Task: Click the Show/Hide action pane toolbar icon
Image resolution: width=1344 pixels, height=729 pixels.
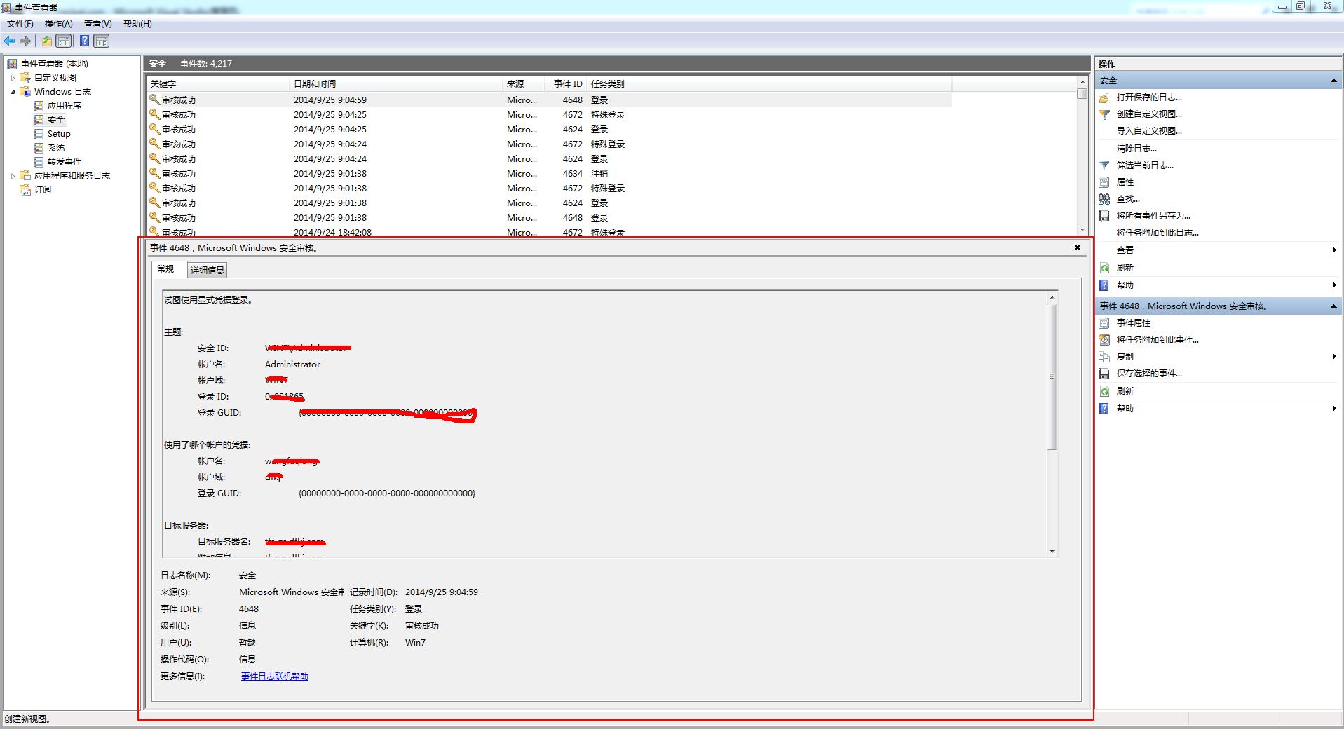Action: 102,41
